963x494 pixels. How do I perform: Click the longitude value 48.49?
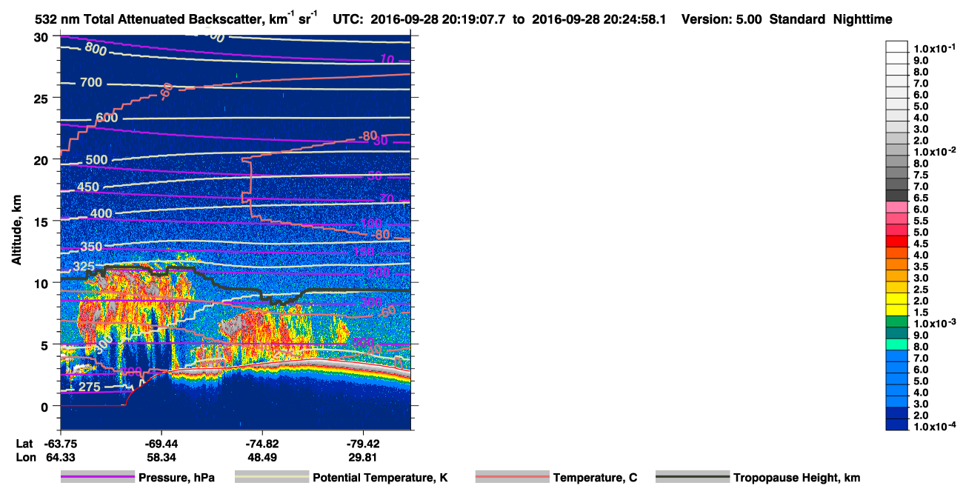pos(262,458)
